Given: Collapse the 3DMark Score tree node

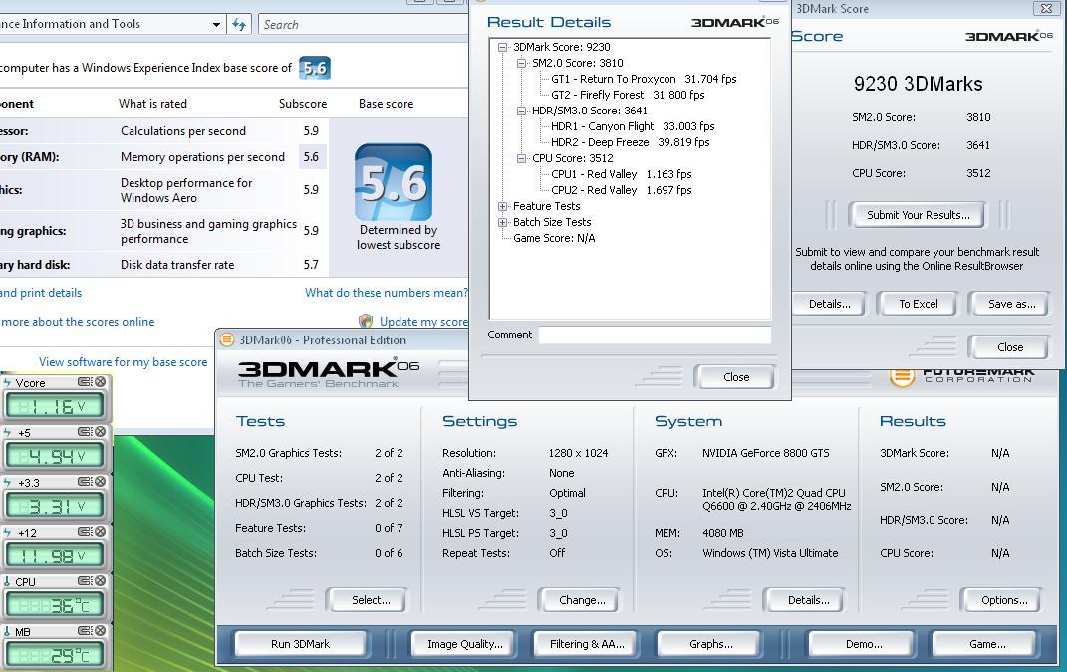Looking at the screenshot, I should pyautogui.click(x=503, y=47).
